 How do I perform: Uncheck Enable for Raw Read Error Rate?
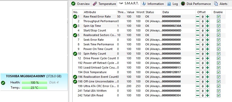[219, 16]
